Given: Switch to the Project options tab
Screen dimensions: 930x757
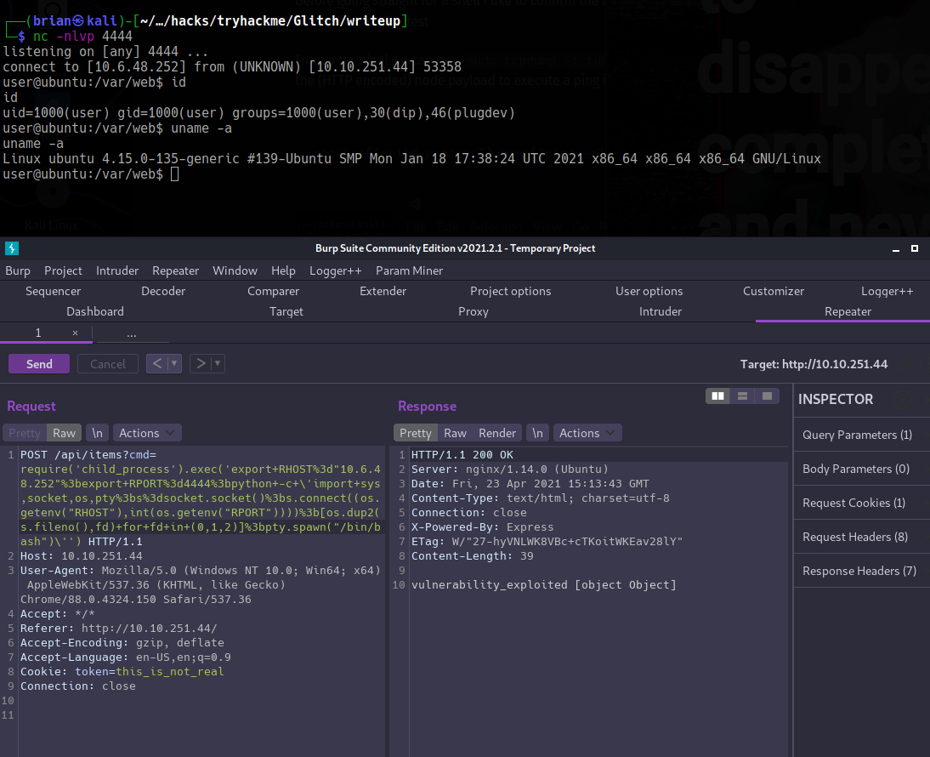Looking at the screenshot, I should (510, 291).
